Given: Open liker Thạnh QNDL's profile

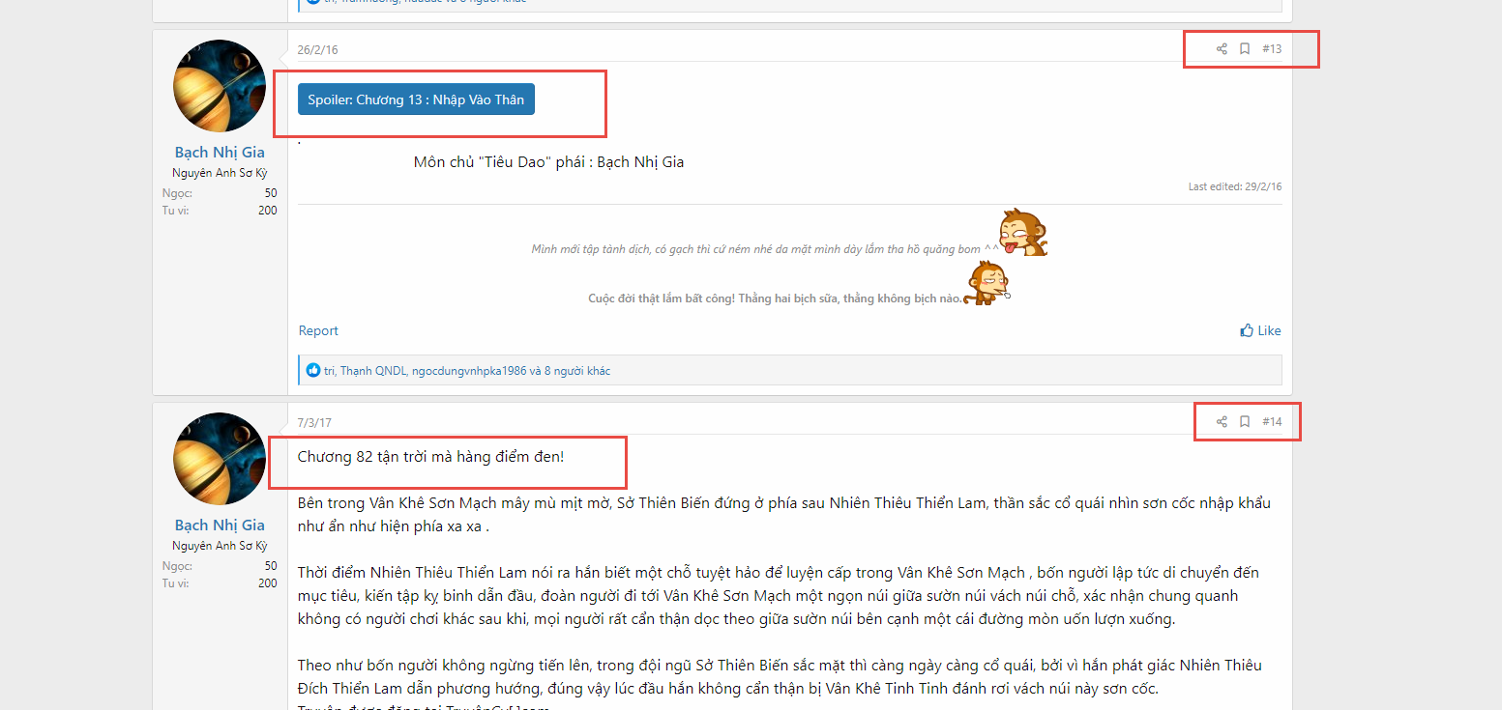Looking at the screenshot, I should tap(373, 371).
